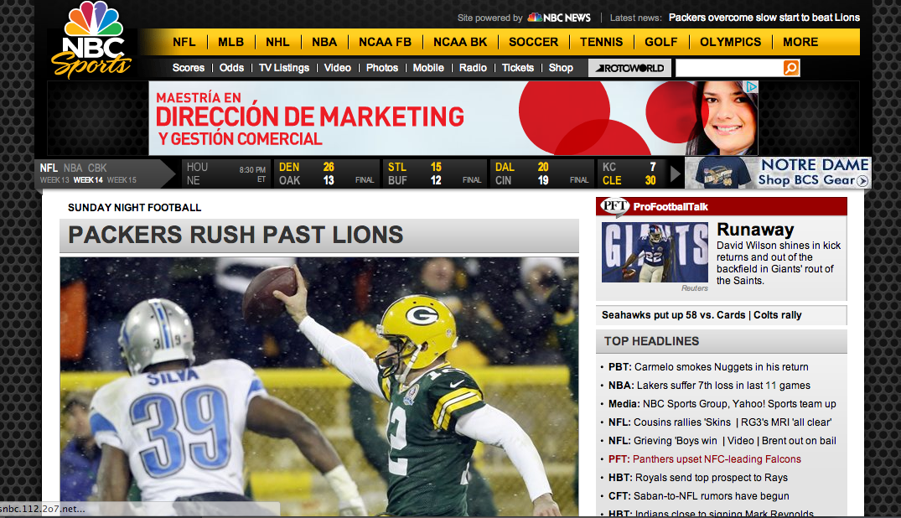The image size is (901, 518).
Task: Open Lakers suffer 7th loss headline
Action: (x=723, y=386)
